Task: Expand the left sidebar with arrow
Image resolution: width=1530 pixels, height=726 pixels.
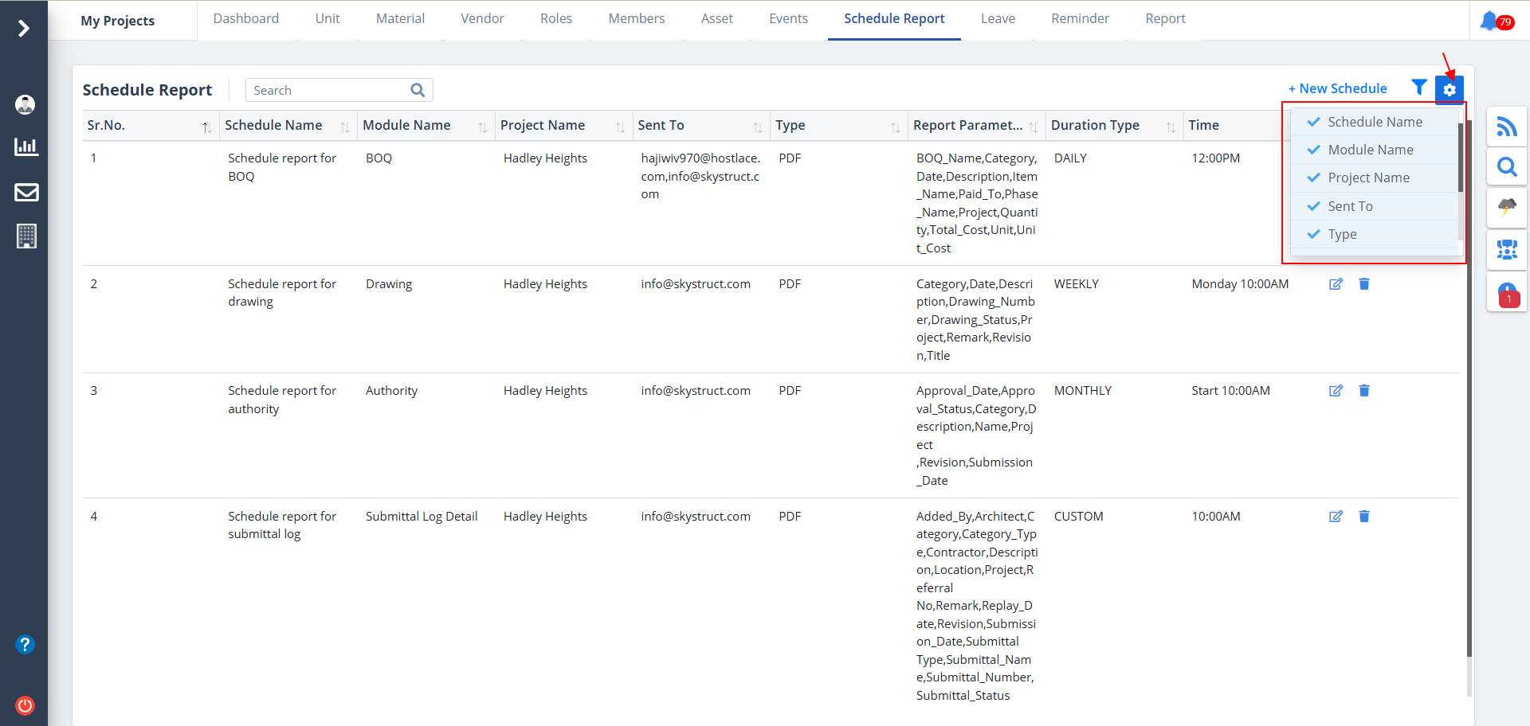Action: [x=24, y=29]
